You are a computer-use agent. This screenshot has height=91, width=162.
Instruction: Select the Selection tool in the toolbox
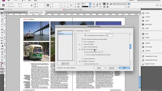point(2,13)
